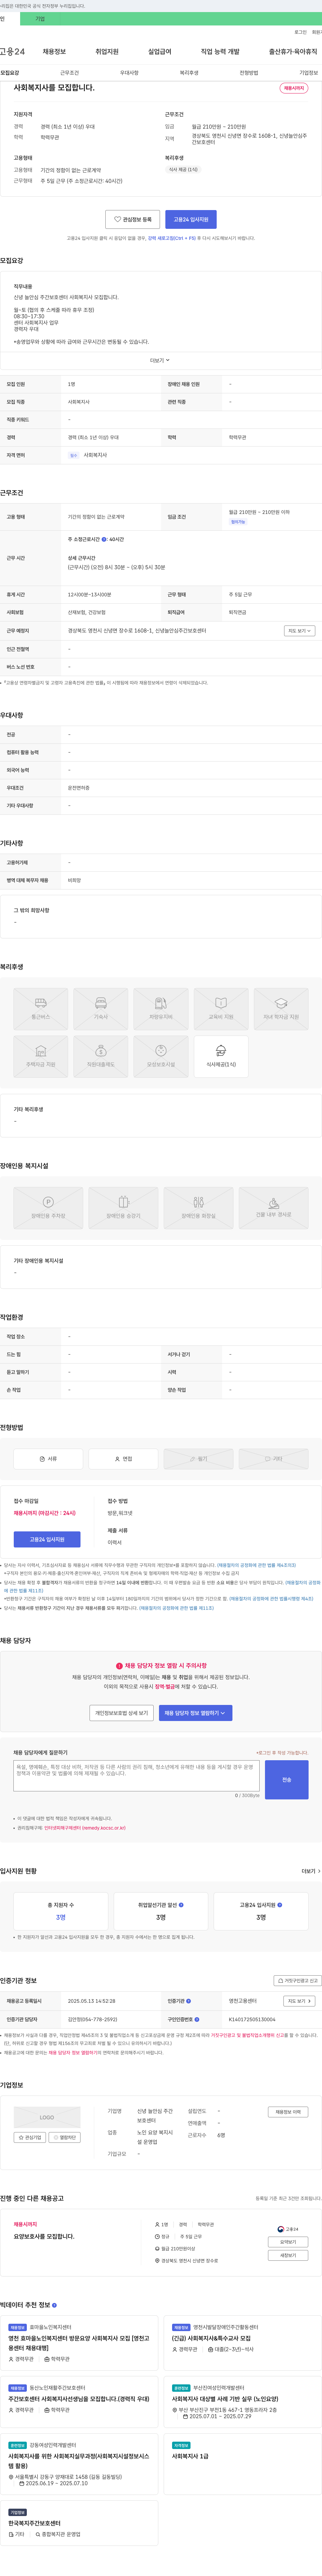Click the 관심정보 등록 button

pos(133,219)
